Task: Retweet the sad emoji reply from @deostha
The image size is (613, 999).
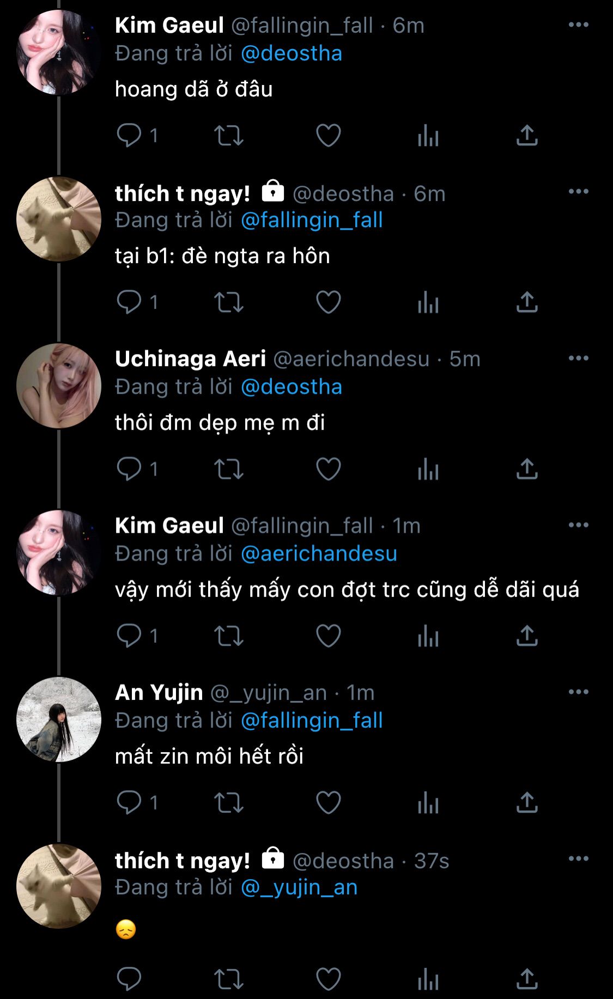Action: coord(228,979)
